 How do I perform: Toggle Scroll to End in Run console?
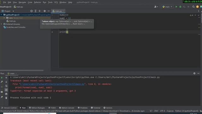coord(6,90)
